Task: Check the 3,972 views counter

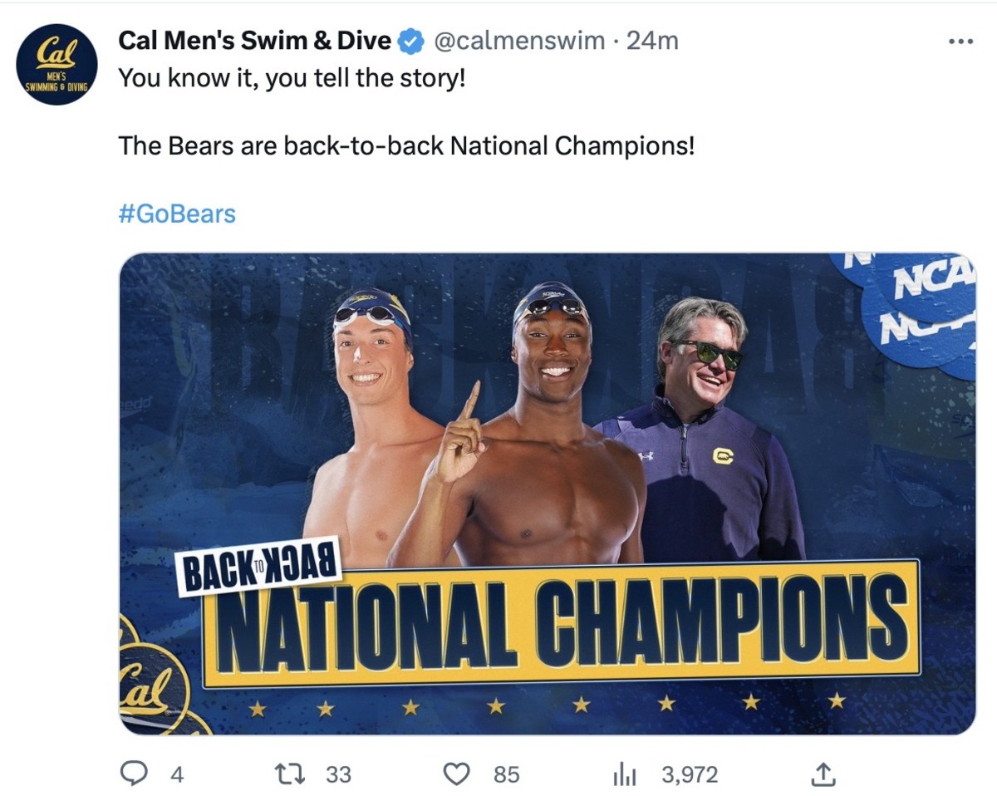Action: (688, 774)
